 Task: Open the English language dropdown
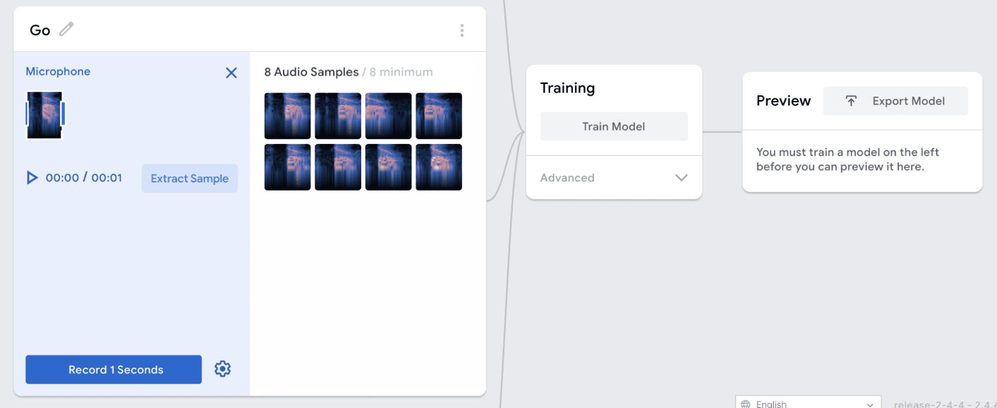click(808, 404)
